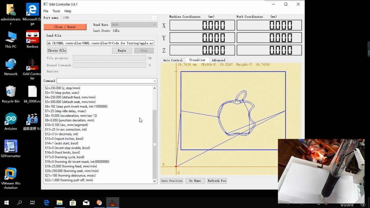
Task: Click the G-code file path field
Action: pos(101,43)
